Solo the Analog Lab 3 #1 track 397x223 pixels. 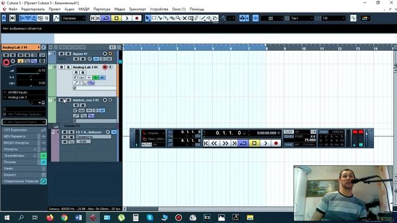click(x=68, y=67)
